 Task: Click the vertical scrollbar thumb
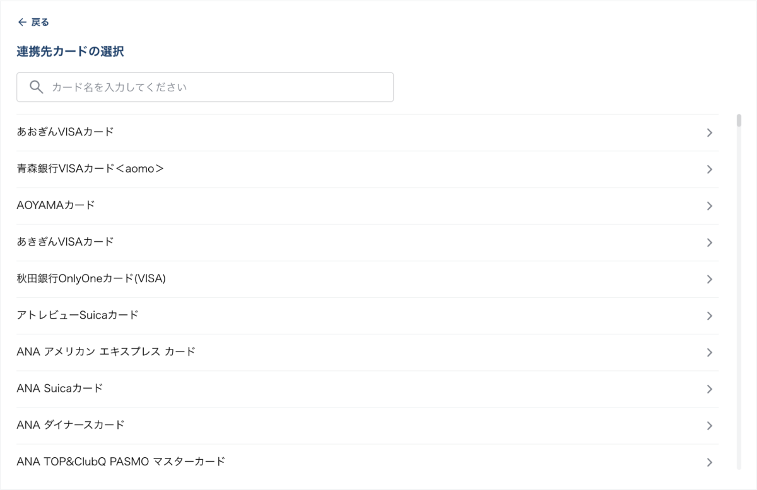[x=739, y=120]
